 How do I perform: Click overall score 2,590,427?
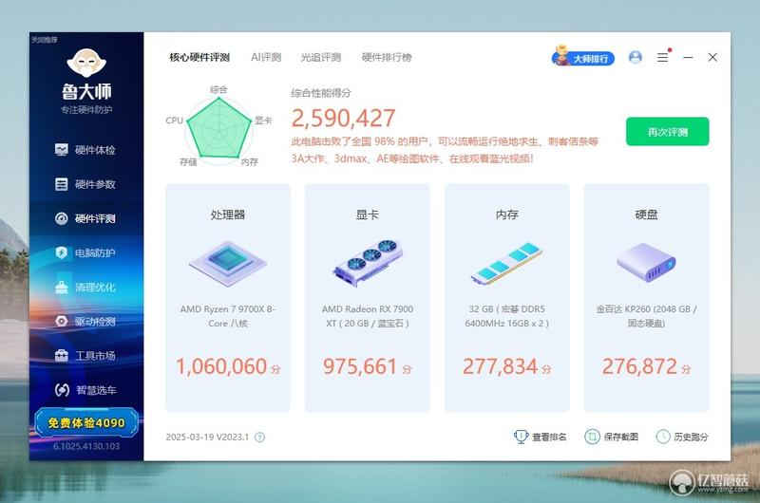[343, 118]
